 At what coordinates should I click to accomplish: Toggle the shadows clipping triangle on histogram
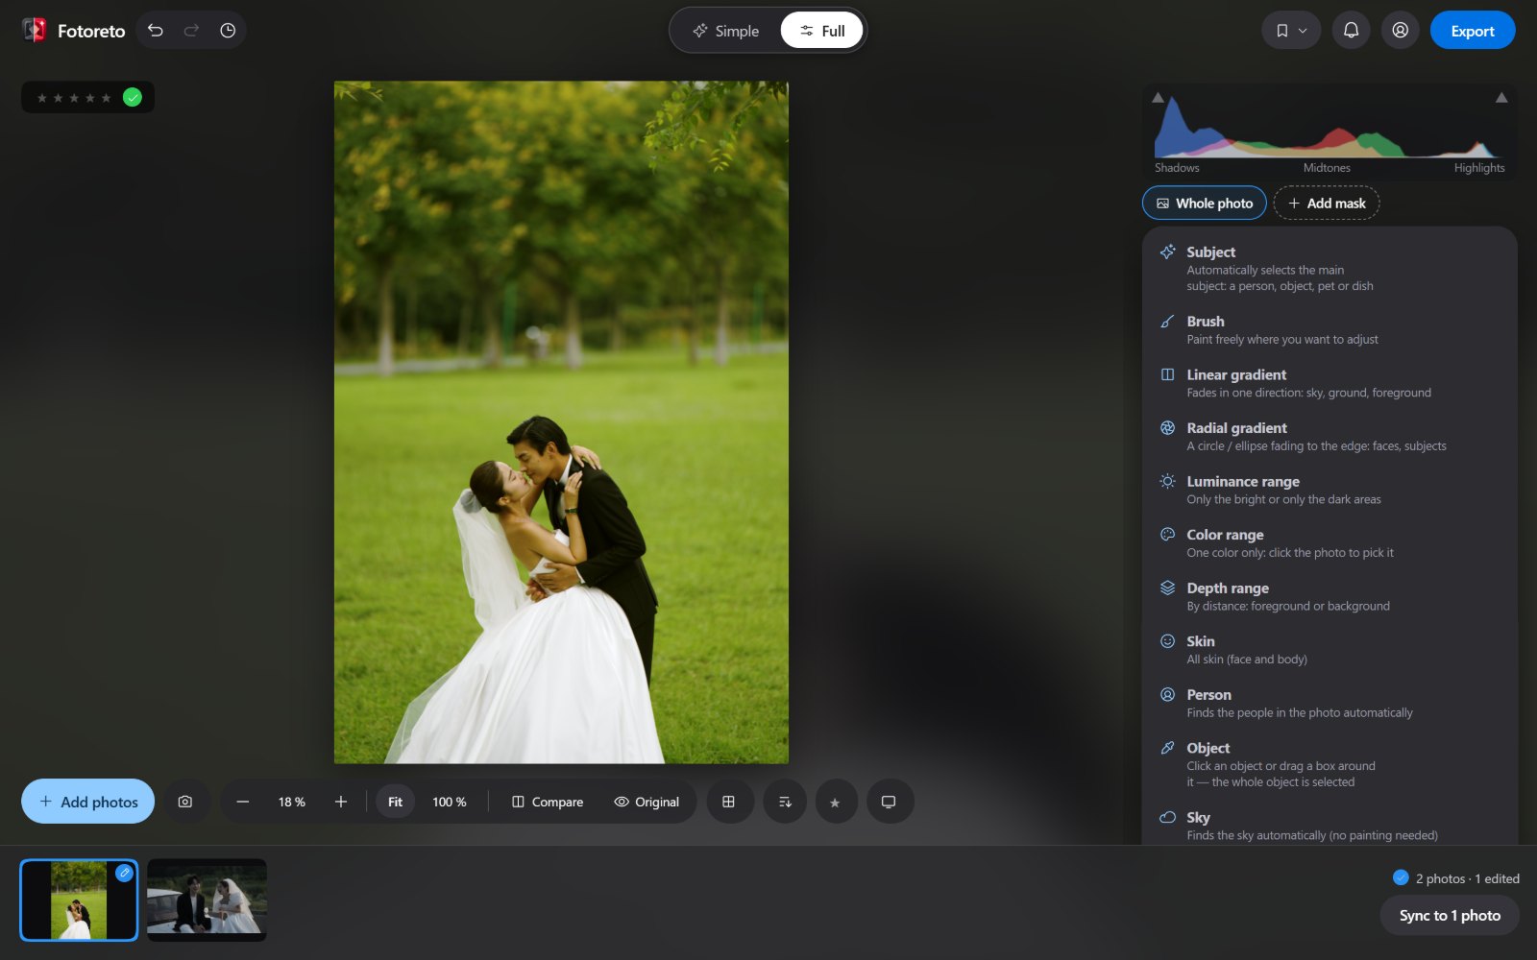point(1158,98)
